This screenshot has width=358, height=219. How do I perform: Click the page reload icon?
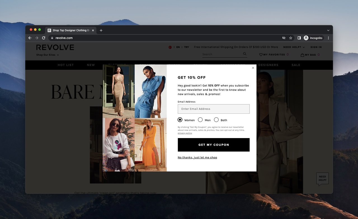pyautogui.click(x=44, y=38)
